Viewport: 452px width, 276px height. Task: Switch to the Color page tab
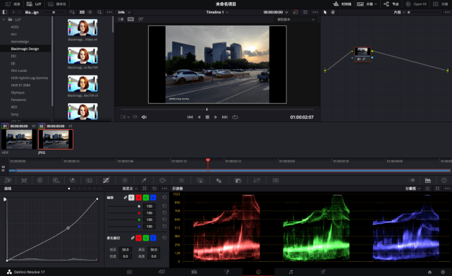258,272
